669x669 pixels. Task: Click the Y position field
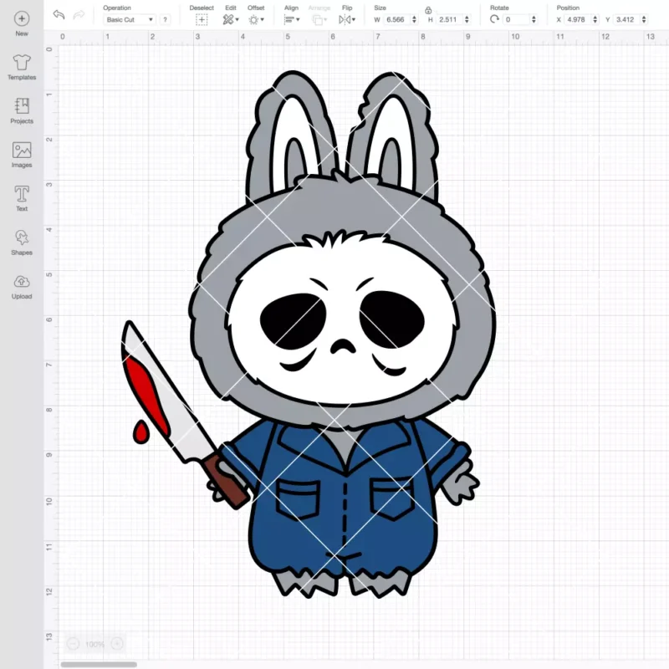[626, 19]
